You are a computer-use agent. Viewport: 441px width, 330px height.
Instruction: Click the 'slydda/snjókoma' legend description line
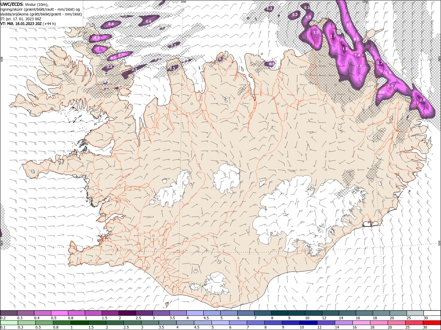coord(41,14)
